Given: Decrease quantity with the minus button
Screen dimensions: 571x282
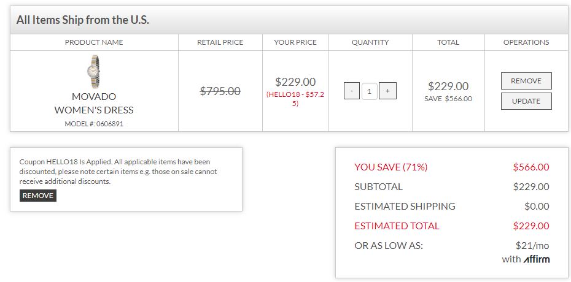Looking at the screenshot, I should 351,91.
